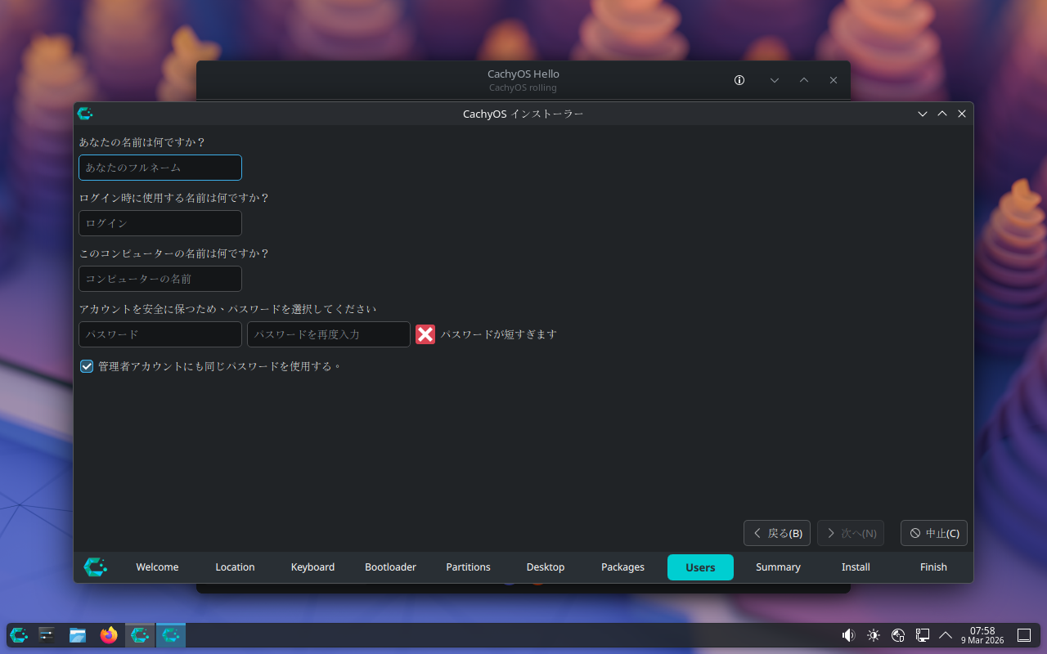Go to the Welcome step

coord(157,567)
